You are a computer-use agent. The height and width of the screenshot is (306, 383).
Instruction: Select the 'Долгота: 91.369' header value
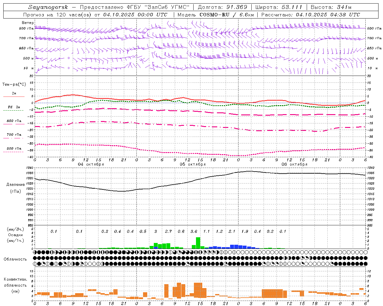click(x=223, y=7)
